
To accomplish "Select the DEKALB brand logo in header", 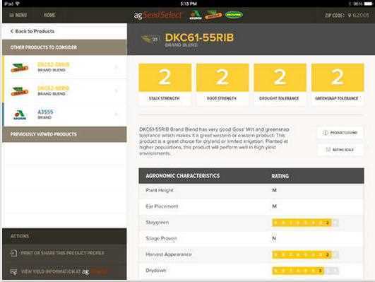I will 213,15.
